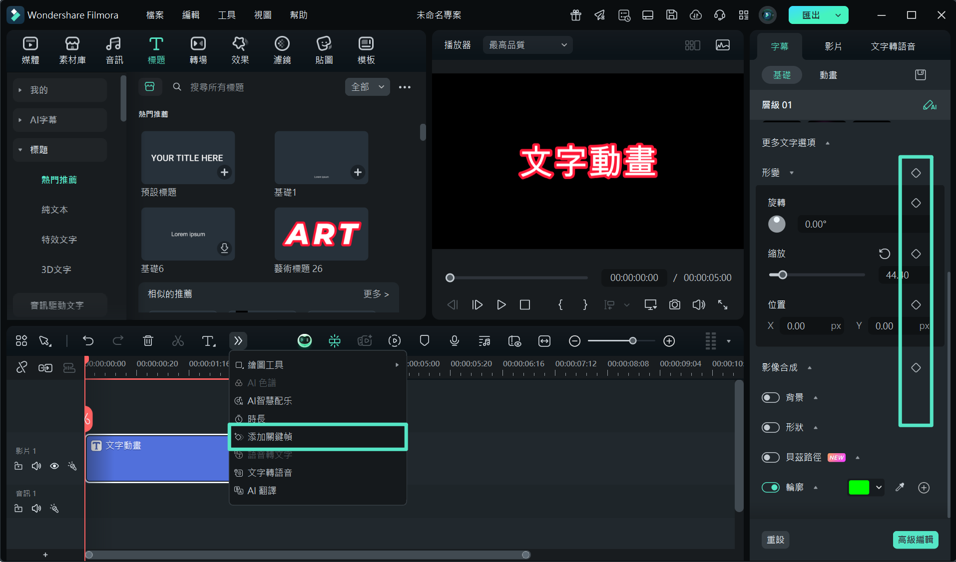The height and width of the screenshot is (562, 956).
Task: Open the 全部 filter dropdown
Action: 368,87
